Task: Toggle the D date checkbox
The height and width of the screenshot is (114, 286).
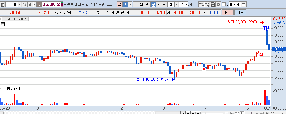Action: [x=224, y=4]
